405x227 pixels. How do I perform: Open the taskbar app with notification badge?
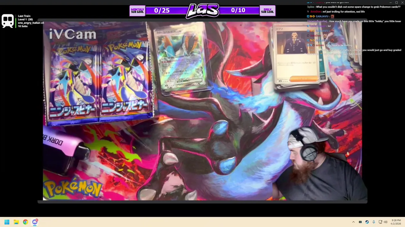[x=35, y=222]
